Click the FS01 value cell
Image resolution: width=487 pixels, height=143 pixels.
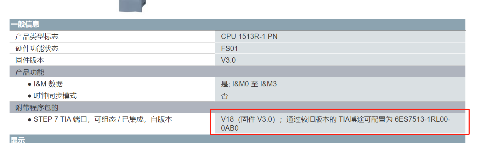coord(230,48)
